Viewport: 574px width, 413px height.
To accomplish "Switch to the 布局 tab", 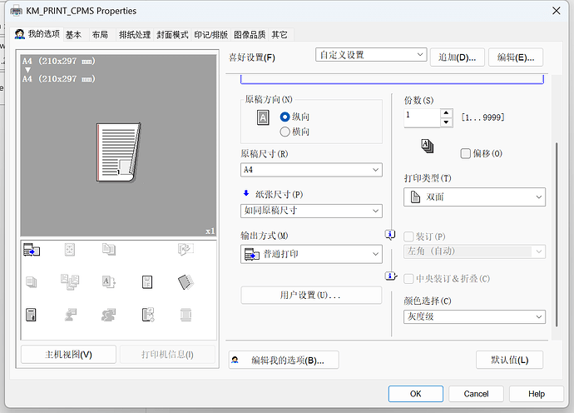I will tap(100, 35).
